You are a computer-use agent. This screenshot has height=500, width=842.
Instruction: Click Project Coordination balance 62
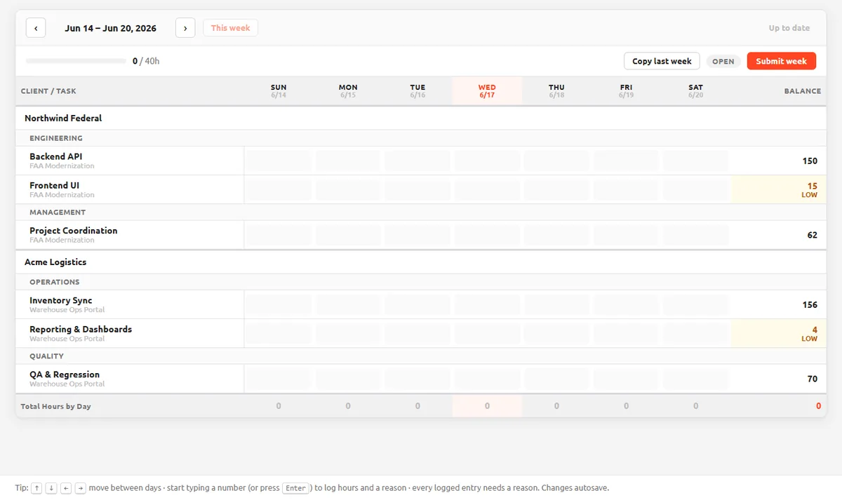point(813,235)
